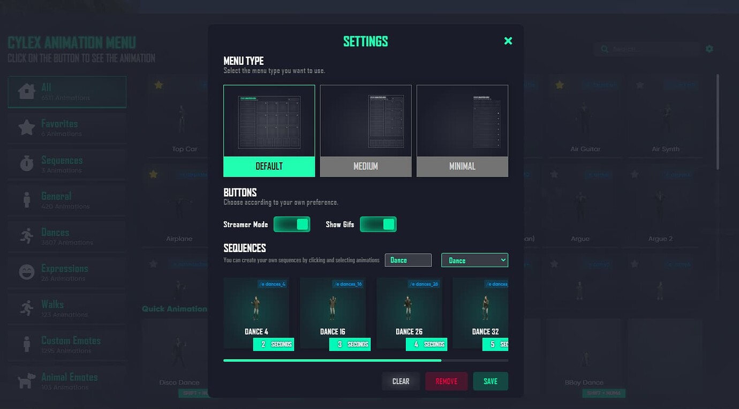Click the Clear button
This screenshot has width=739, height=409.
pos(401,381)
